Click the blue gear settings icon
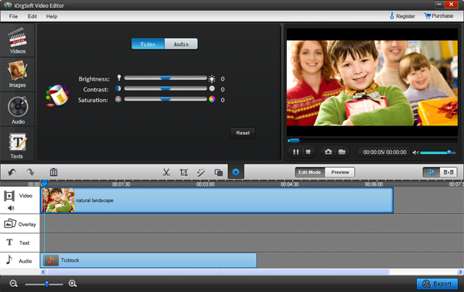 click(x=236, y=172)
